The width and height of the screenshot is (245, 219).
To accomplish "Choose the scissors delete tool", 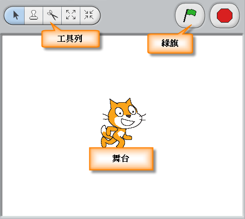I will (52, 16).
